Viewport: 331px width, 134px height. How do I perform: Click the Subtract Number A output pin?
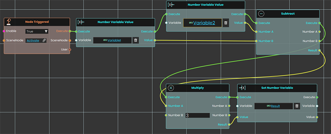tap(320, 32)
